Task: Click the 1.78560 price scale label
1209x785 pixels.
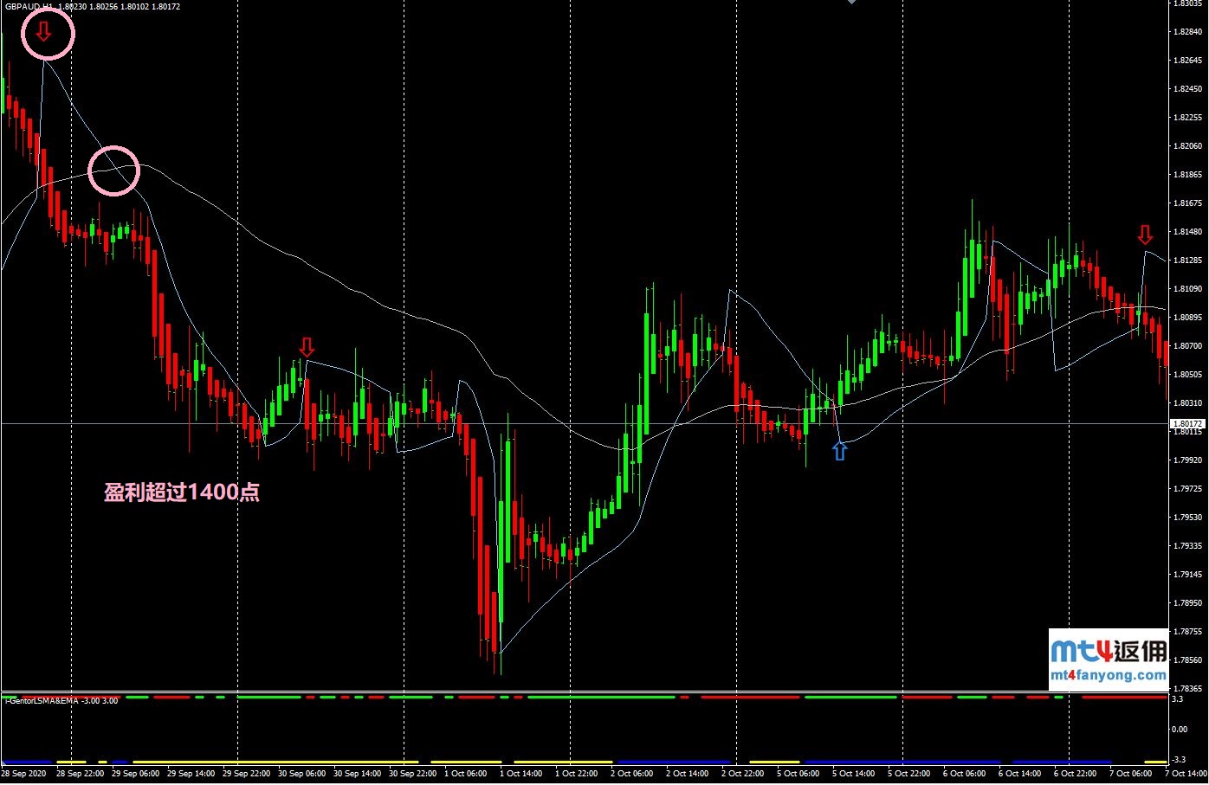Action: tap(1186, 660)
